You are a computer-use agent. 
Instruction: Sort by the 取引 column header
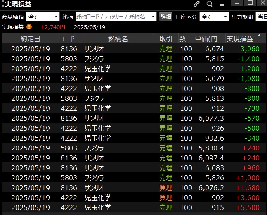tap(165, 39)
